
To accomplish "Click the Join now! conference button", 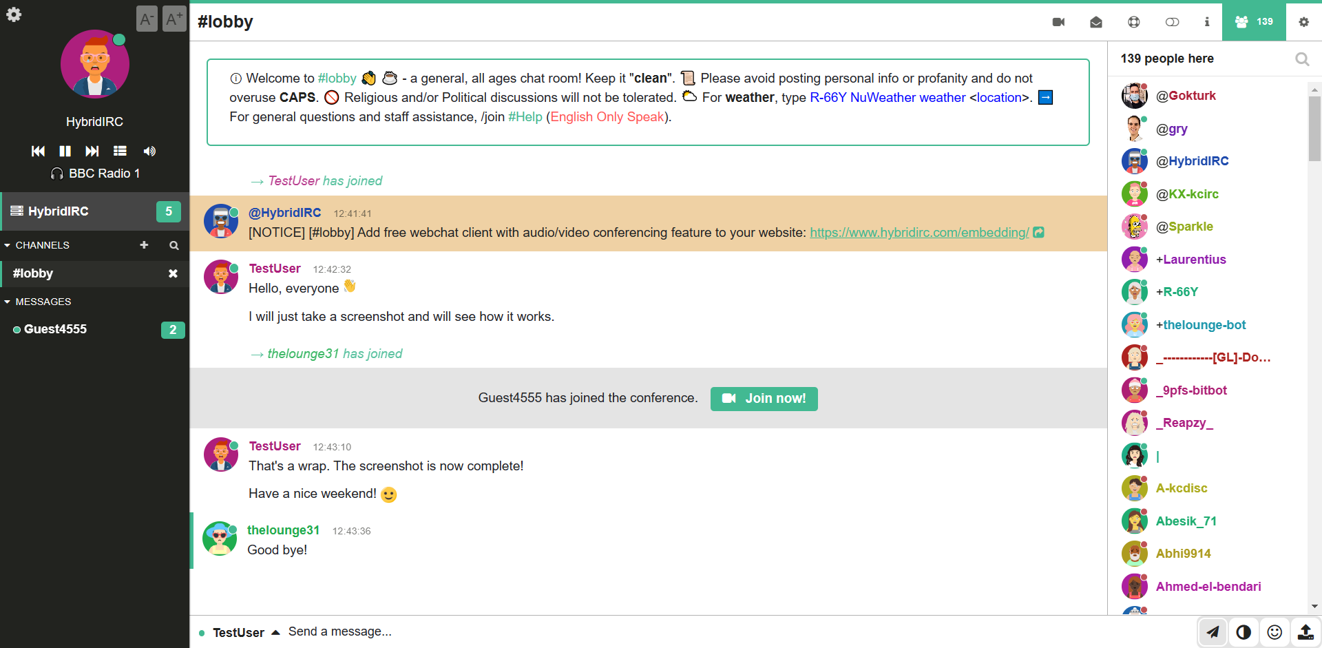I will (764, 399).
